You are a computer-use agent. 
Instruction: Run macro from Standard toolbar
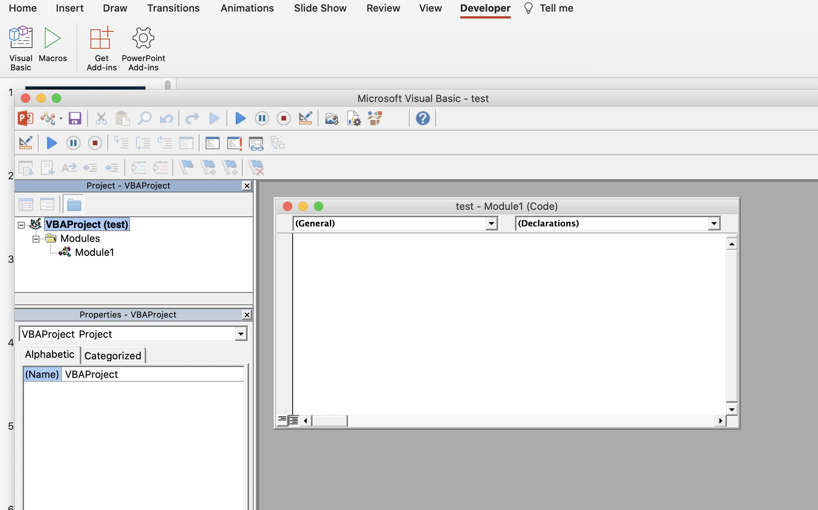click(240, 118)
